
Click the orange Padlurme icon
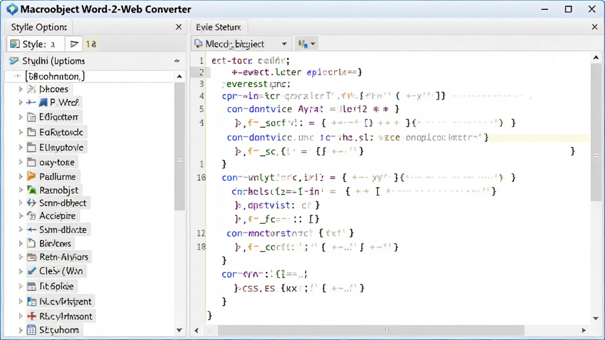[x=32, y=176]
